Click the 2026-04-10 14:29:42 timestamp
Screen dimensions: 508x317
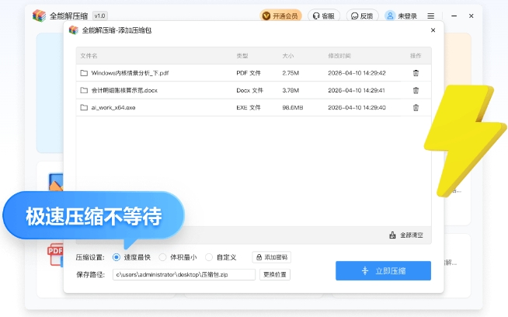point(357,73)
